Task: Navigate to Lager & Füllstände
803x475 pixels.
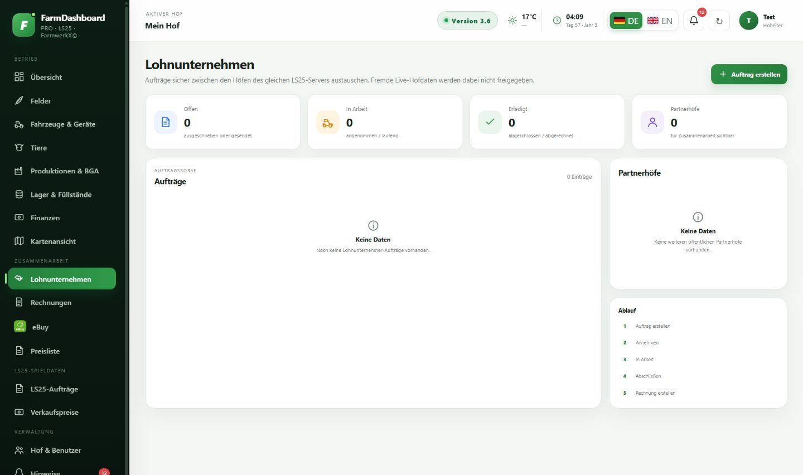Action: pos(62,194)
